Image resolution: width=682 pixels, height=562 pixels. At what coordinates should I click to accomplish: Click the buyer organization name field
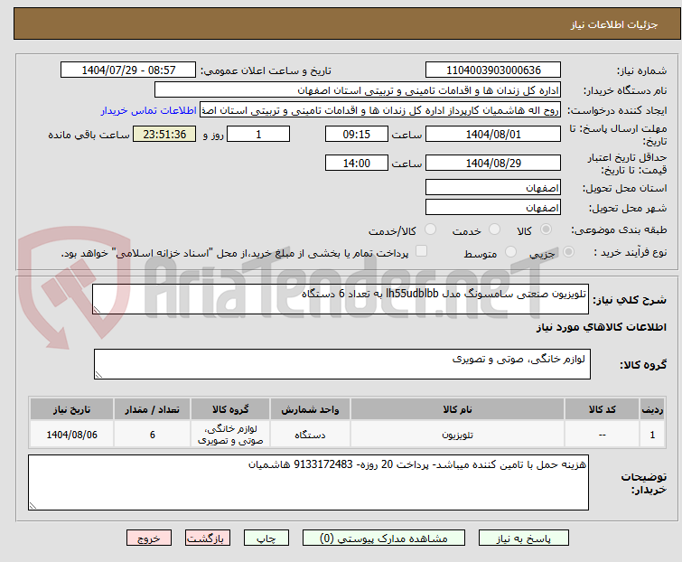click(x=358, y=90)
